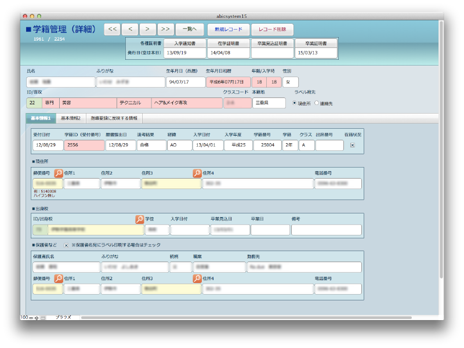This screenshot has width=464, height=348.
Task: Click the 一覧へ button
Action: pos(189,29)
